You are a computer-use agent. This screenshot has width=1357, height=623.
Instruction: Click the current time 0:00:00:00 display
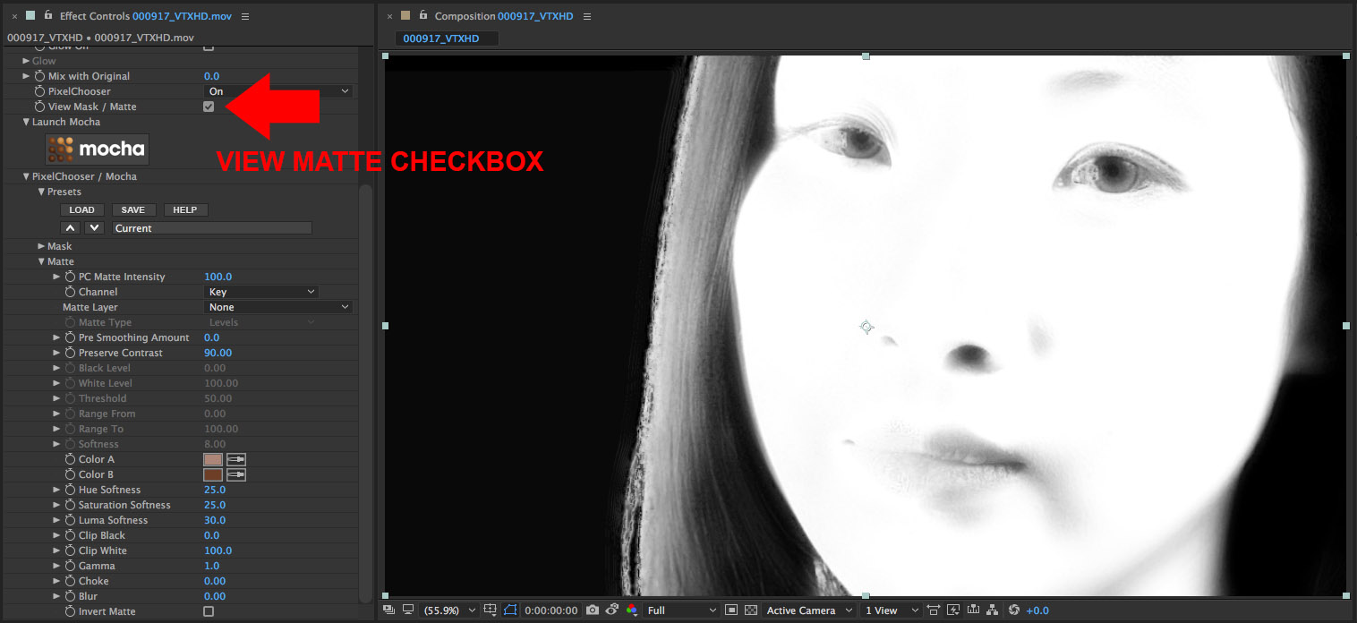552,610
